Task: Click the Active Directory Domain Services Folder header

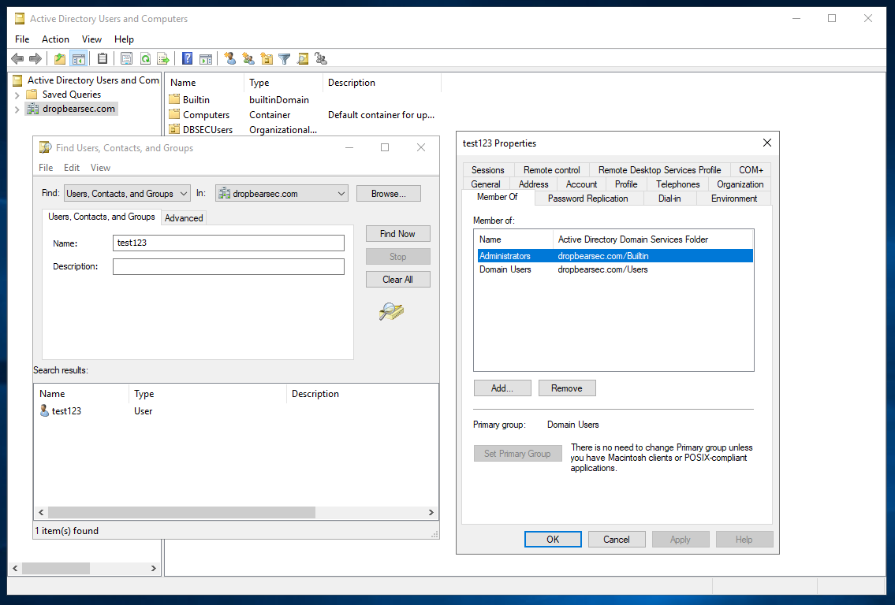Action: pyautogui.click(x=653, y=239)
